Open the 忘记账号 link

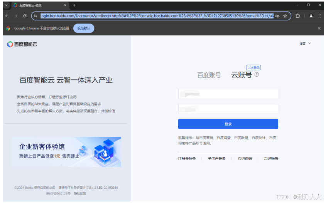pyautogui.click(x=271, y=159)
